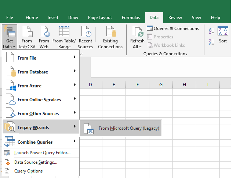Select the Data tab
The height and width of the screenshot is (178, 233).
coord(154,18)
